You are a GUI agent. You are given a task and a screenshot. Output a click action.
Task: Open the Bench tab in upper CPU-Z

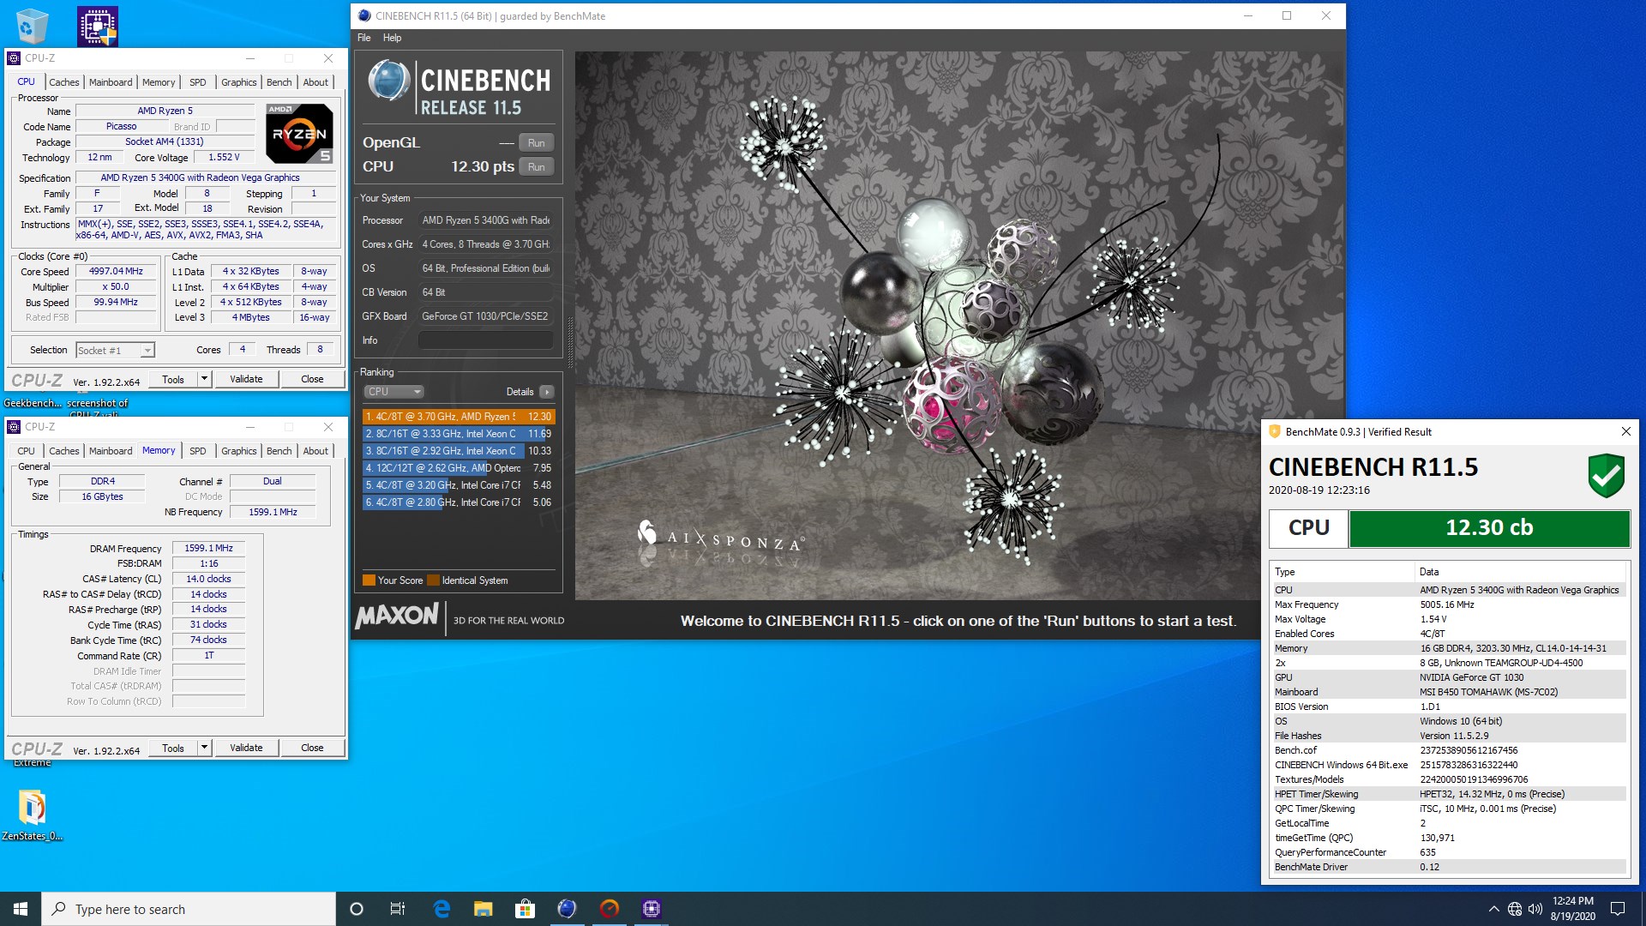(279, 82)
